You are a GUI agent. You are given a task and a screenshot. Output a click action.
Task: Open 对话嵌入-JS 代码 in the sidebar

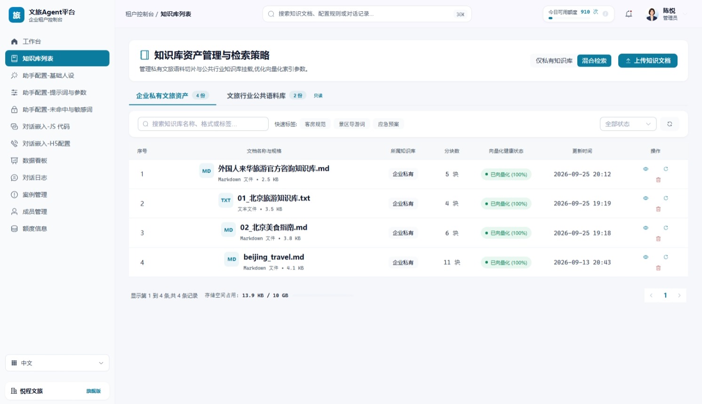pos(57,127)
